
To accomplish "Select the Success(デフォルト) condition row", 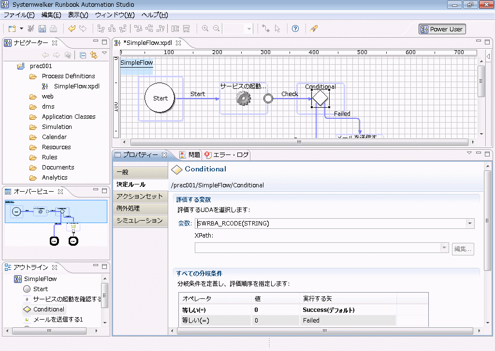I will [x=288, y=310].
